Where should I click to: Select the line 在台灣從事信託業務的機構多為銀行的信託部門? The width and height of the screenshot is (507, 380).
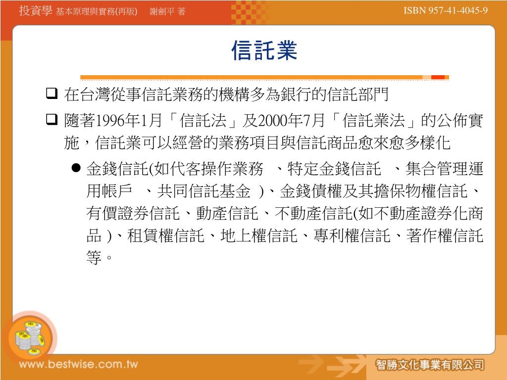point(226,95)
